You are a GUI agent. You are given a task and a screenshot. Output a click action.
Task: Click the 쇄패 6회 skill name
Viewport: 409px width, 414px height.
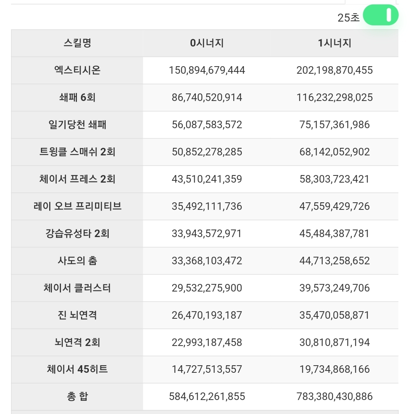coord(77,98)
